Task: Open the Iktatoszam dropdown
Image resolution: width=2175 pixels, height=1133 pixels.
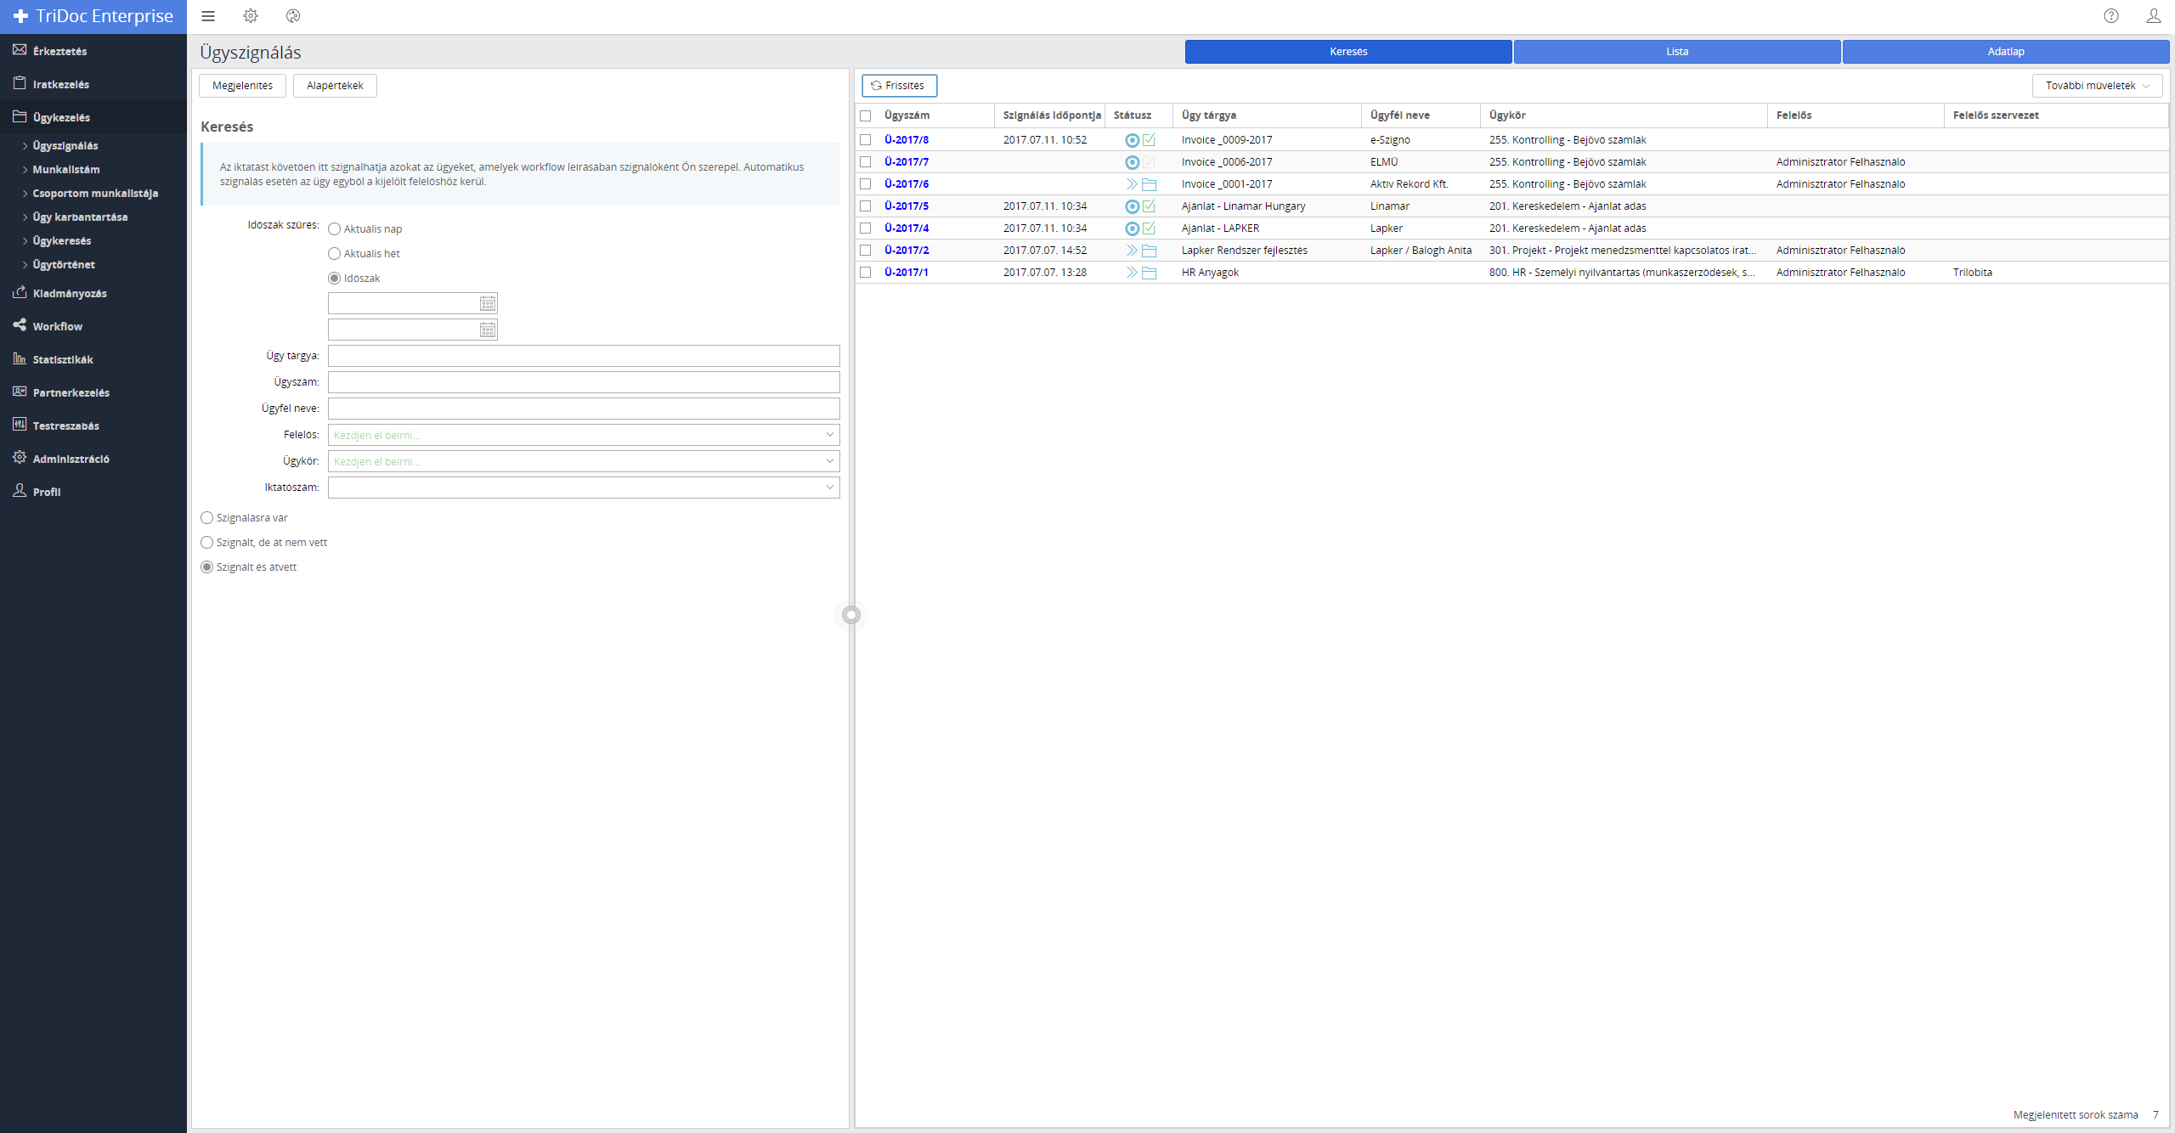Action: (829, 488)
